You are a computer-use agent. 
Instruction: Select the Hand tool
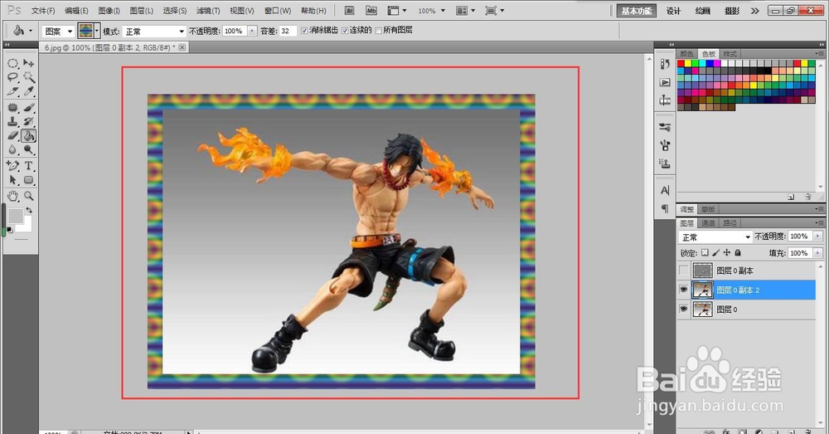click(x=12, y=196)
